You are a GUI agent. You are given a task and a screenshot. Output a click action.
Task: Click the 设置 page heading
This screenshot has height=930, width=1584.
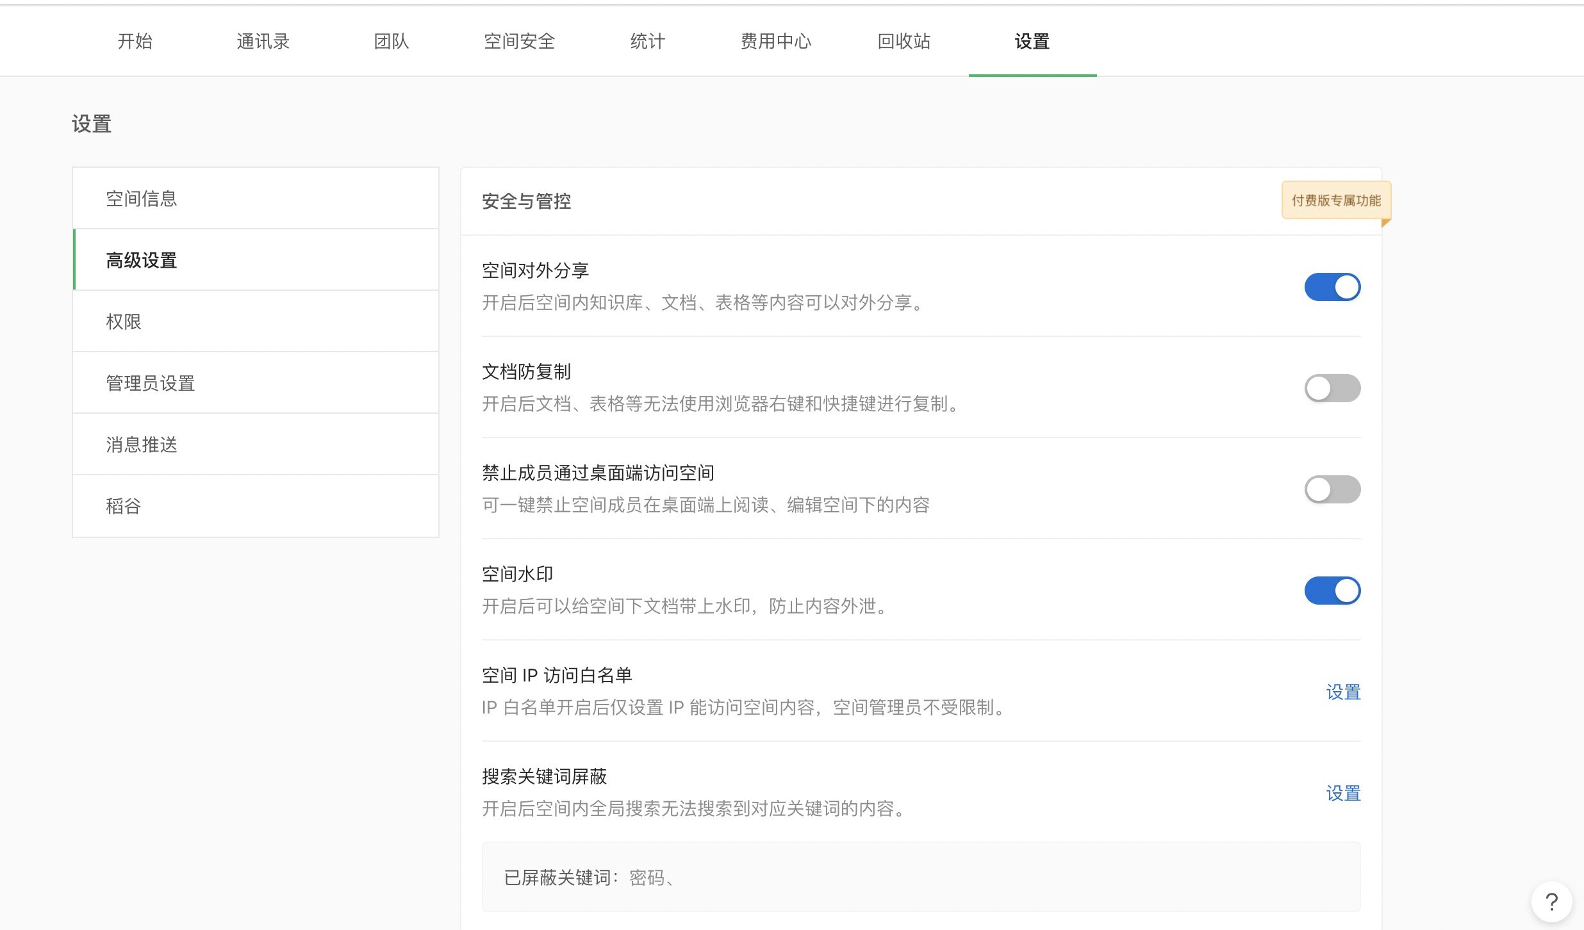(x=92, y=124)
